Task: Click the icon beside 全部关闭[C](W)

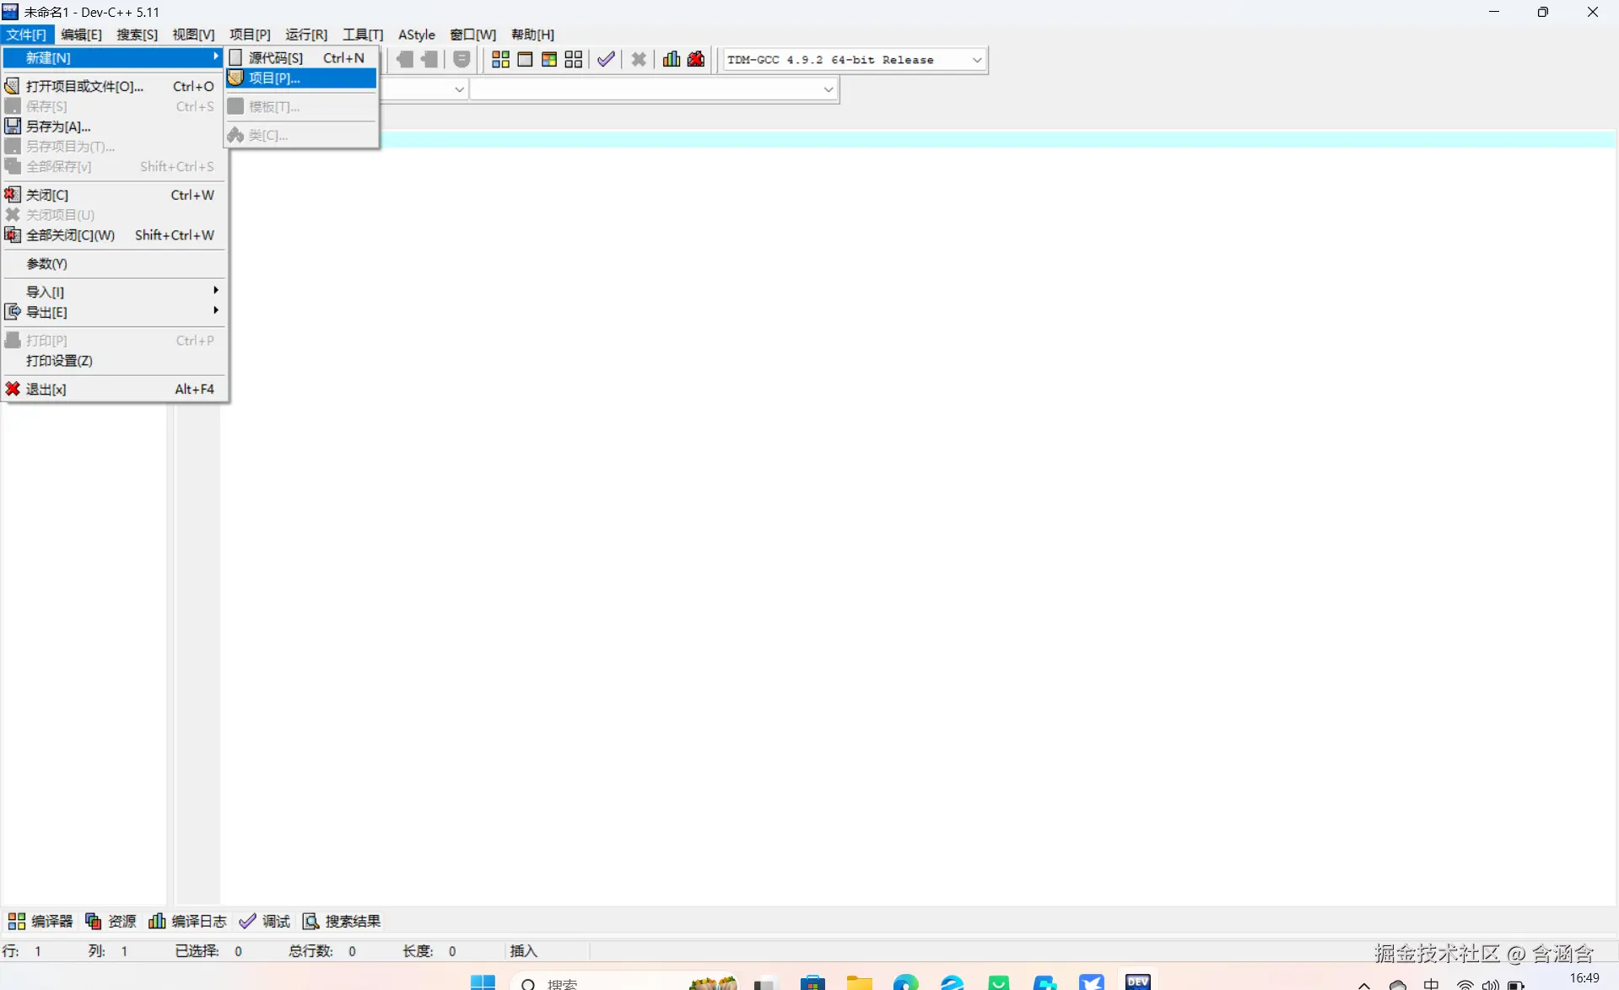Action: click(x=13, y=235)
